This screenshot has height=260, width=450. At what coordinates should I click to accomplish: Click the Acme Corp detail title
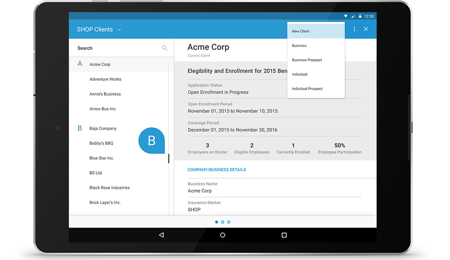208,47
